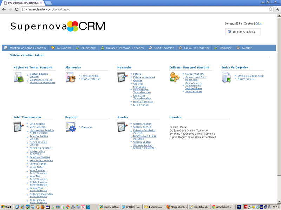Screen dimensions: 281x210
Task: Click the large Raporlar section gear icon
Action: click(71, 127)
